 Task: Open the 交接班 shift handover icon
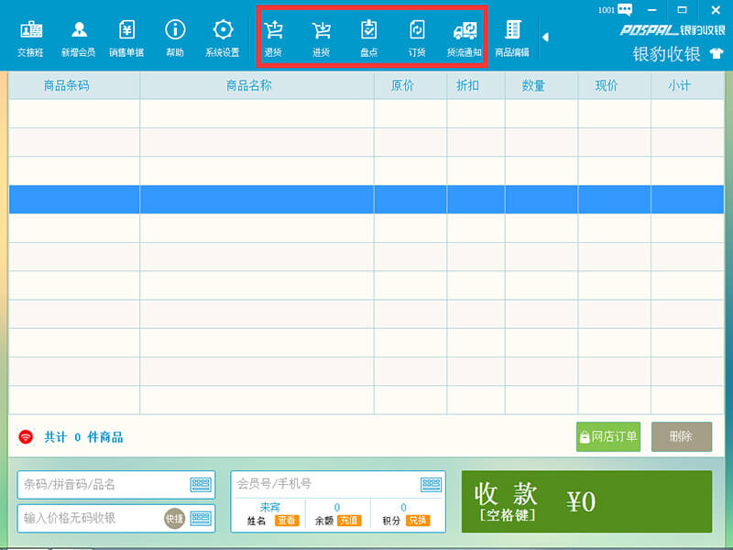coord(30,37)
